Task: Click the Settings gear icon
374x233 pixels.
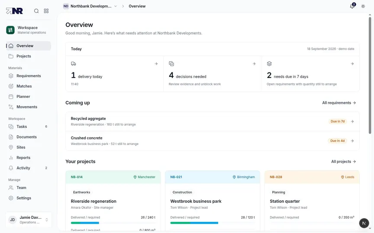Action: coord(11,198)
